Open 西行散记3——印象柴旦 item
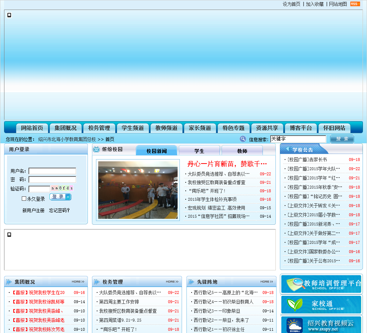This screenshot has width=367, height=333. pos(217,311)
